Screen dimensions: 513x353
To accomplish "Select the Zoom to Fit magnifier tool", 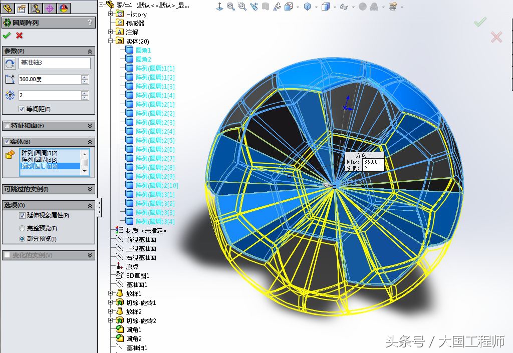I will click(230, 7).
